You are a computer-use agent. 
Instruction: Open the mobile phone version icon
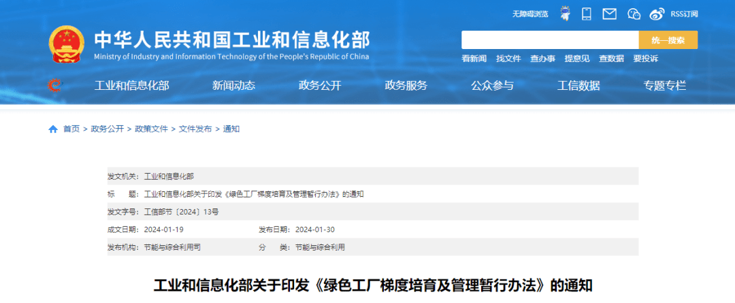point(587,14)
